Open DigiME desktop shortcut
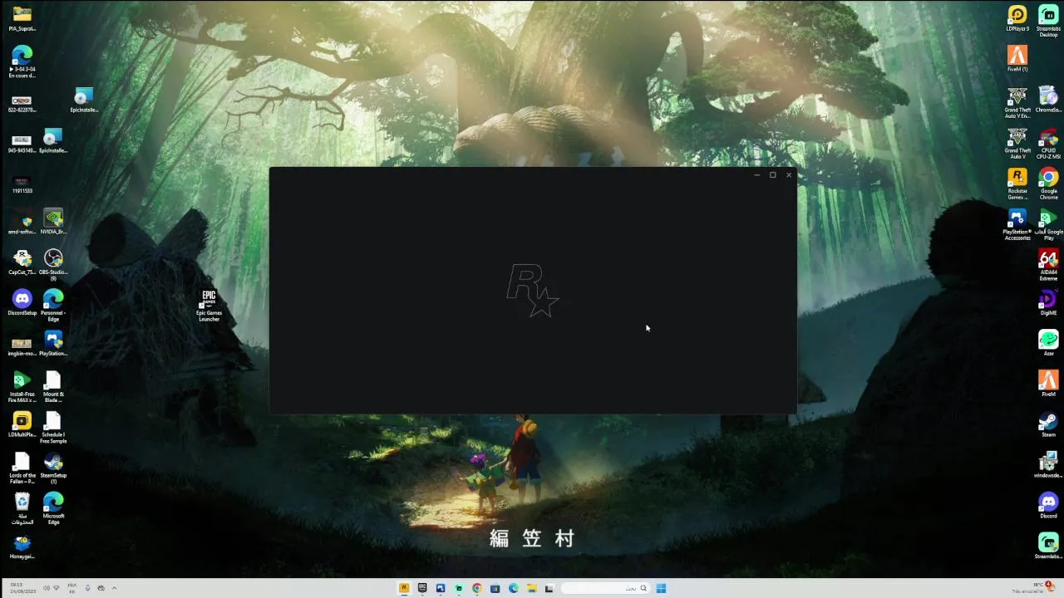 click(1048, 303)
